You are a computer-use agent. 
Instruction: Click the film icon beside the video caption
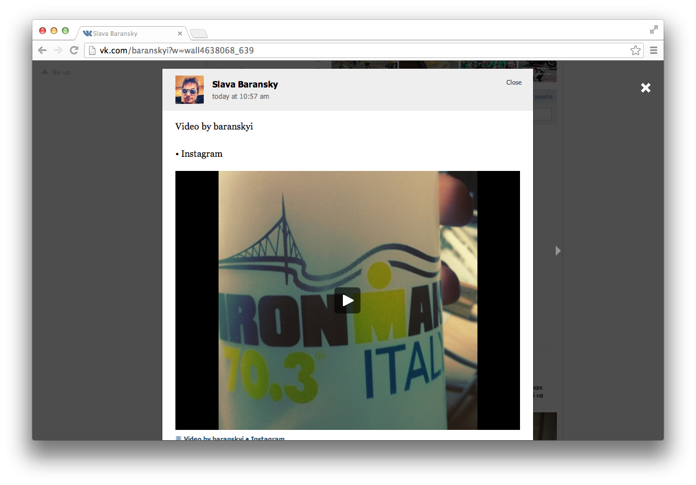[178, 438]
